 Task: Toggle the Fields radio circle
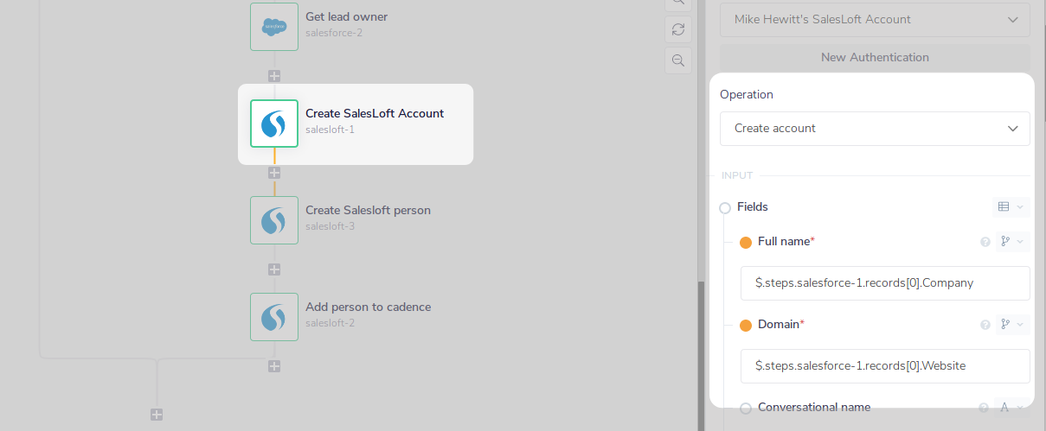tap(725, 207)
